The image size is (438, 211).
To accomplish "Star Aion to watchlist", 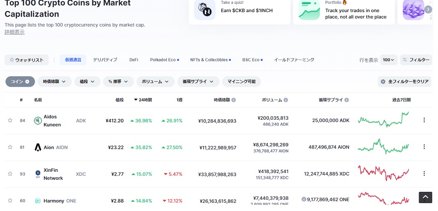I will (x=10, y=147).
